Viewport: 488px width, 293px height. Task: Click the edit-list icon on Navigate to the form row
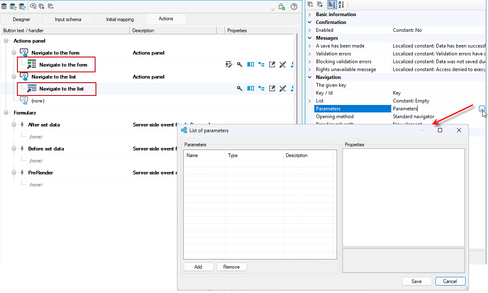click(x=229, y=64)
